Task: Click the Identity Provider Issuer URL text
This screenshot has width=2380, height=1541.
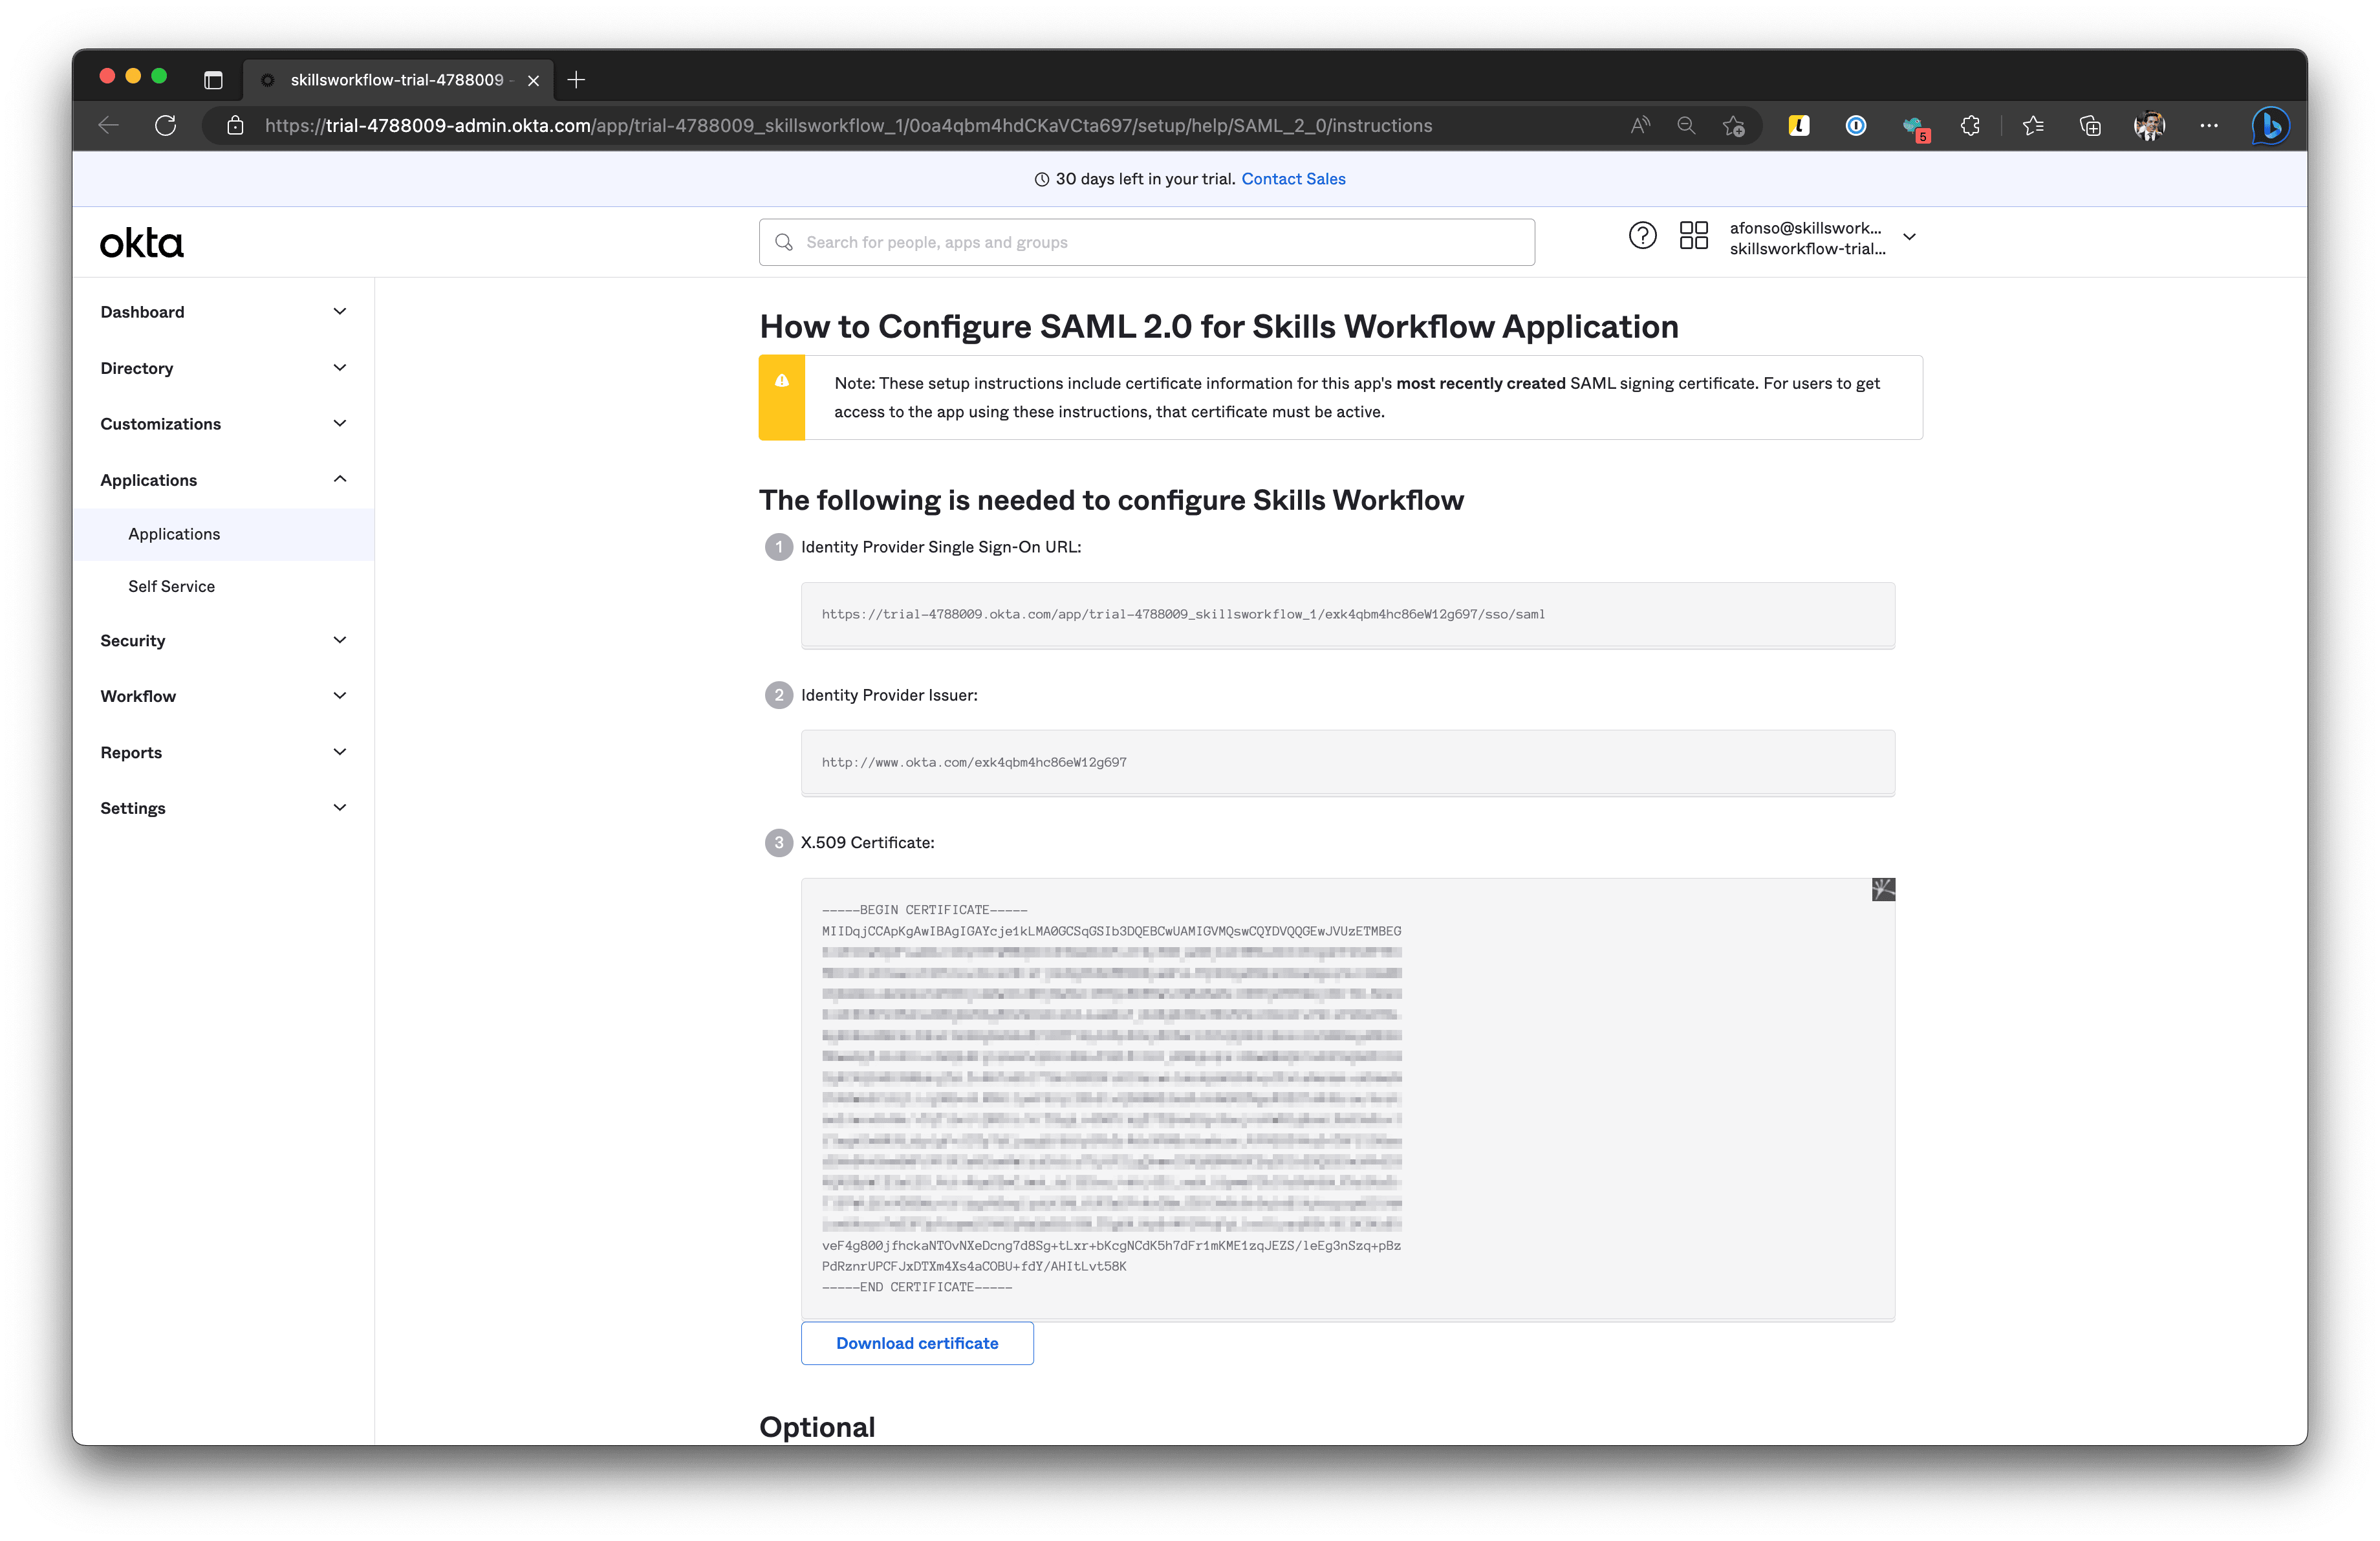Action: click(x=974, y=763)
